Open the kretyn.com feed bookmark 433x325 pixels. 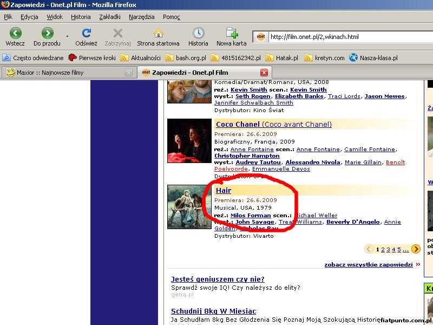[324, 58]
